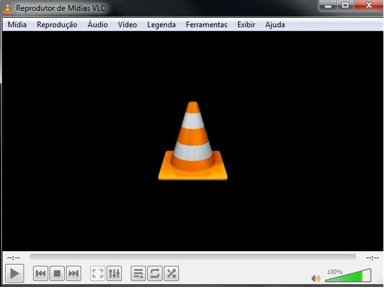The height and width of the screenshot is (288, 384).
Task: Open the Ajuda menu
Action: click(x=275, y=25)
